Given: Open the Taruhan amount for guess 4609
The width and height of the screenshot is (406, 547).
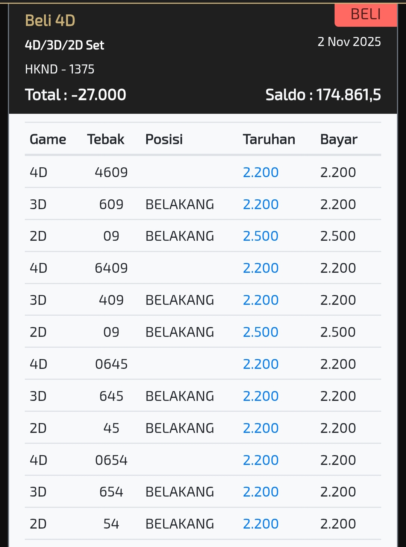Looking at the screenshot, I should click(x=261, y=172).
